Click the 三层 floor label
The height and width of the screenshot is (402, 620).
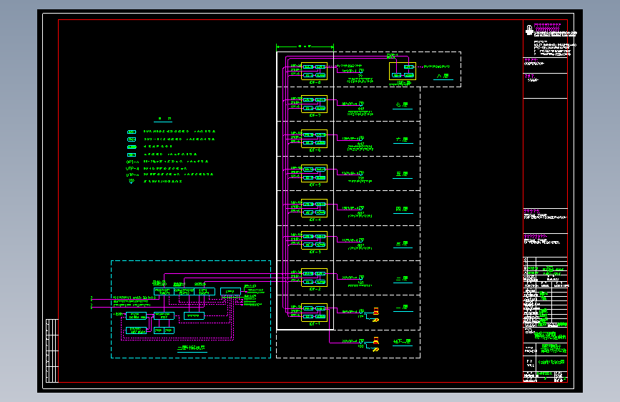(x=402, y=244)
